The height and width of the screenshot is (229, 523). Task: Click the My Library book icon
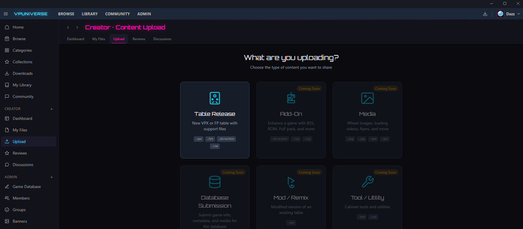tap(7, 85)
